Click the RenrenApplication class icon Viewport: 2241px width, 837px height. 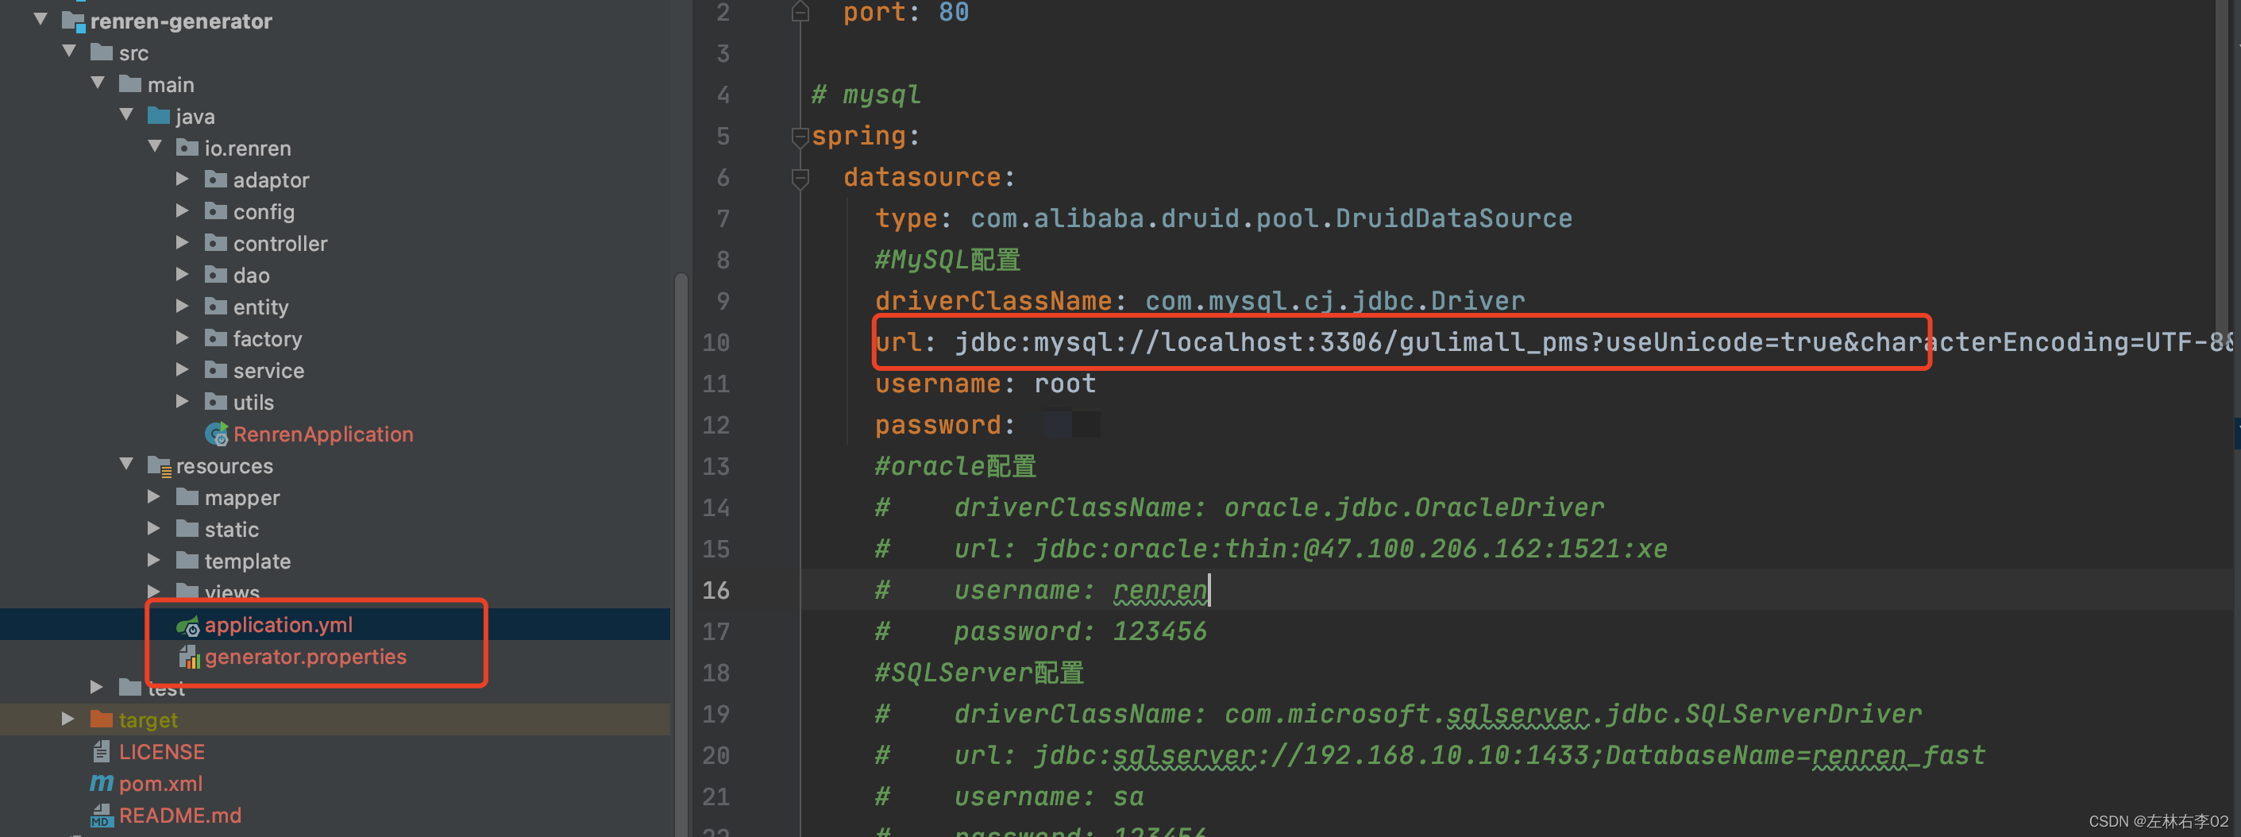point(217,434)
